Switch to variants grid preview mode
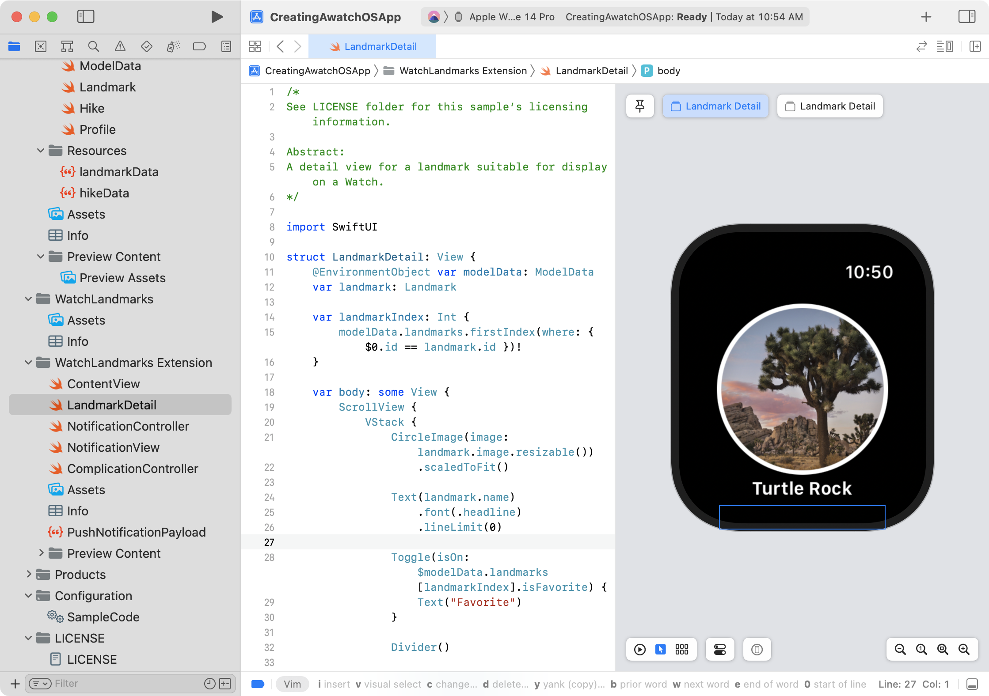Image resolution: width=989 pixels, height=696 pixels. (681, 649)
